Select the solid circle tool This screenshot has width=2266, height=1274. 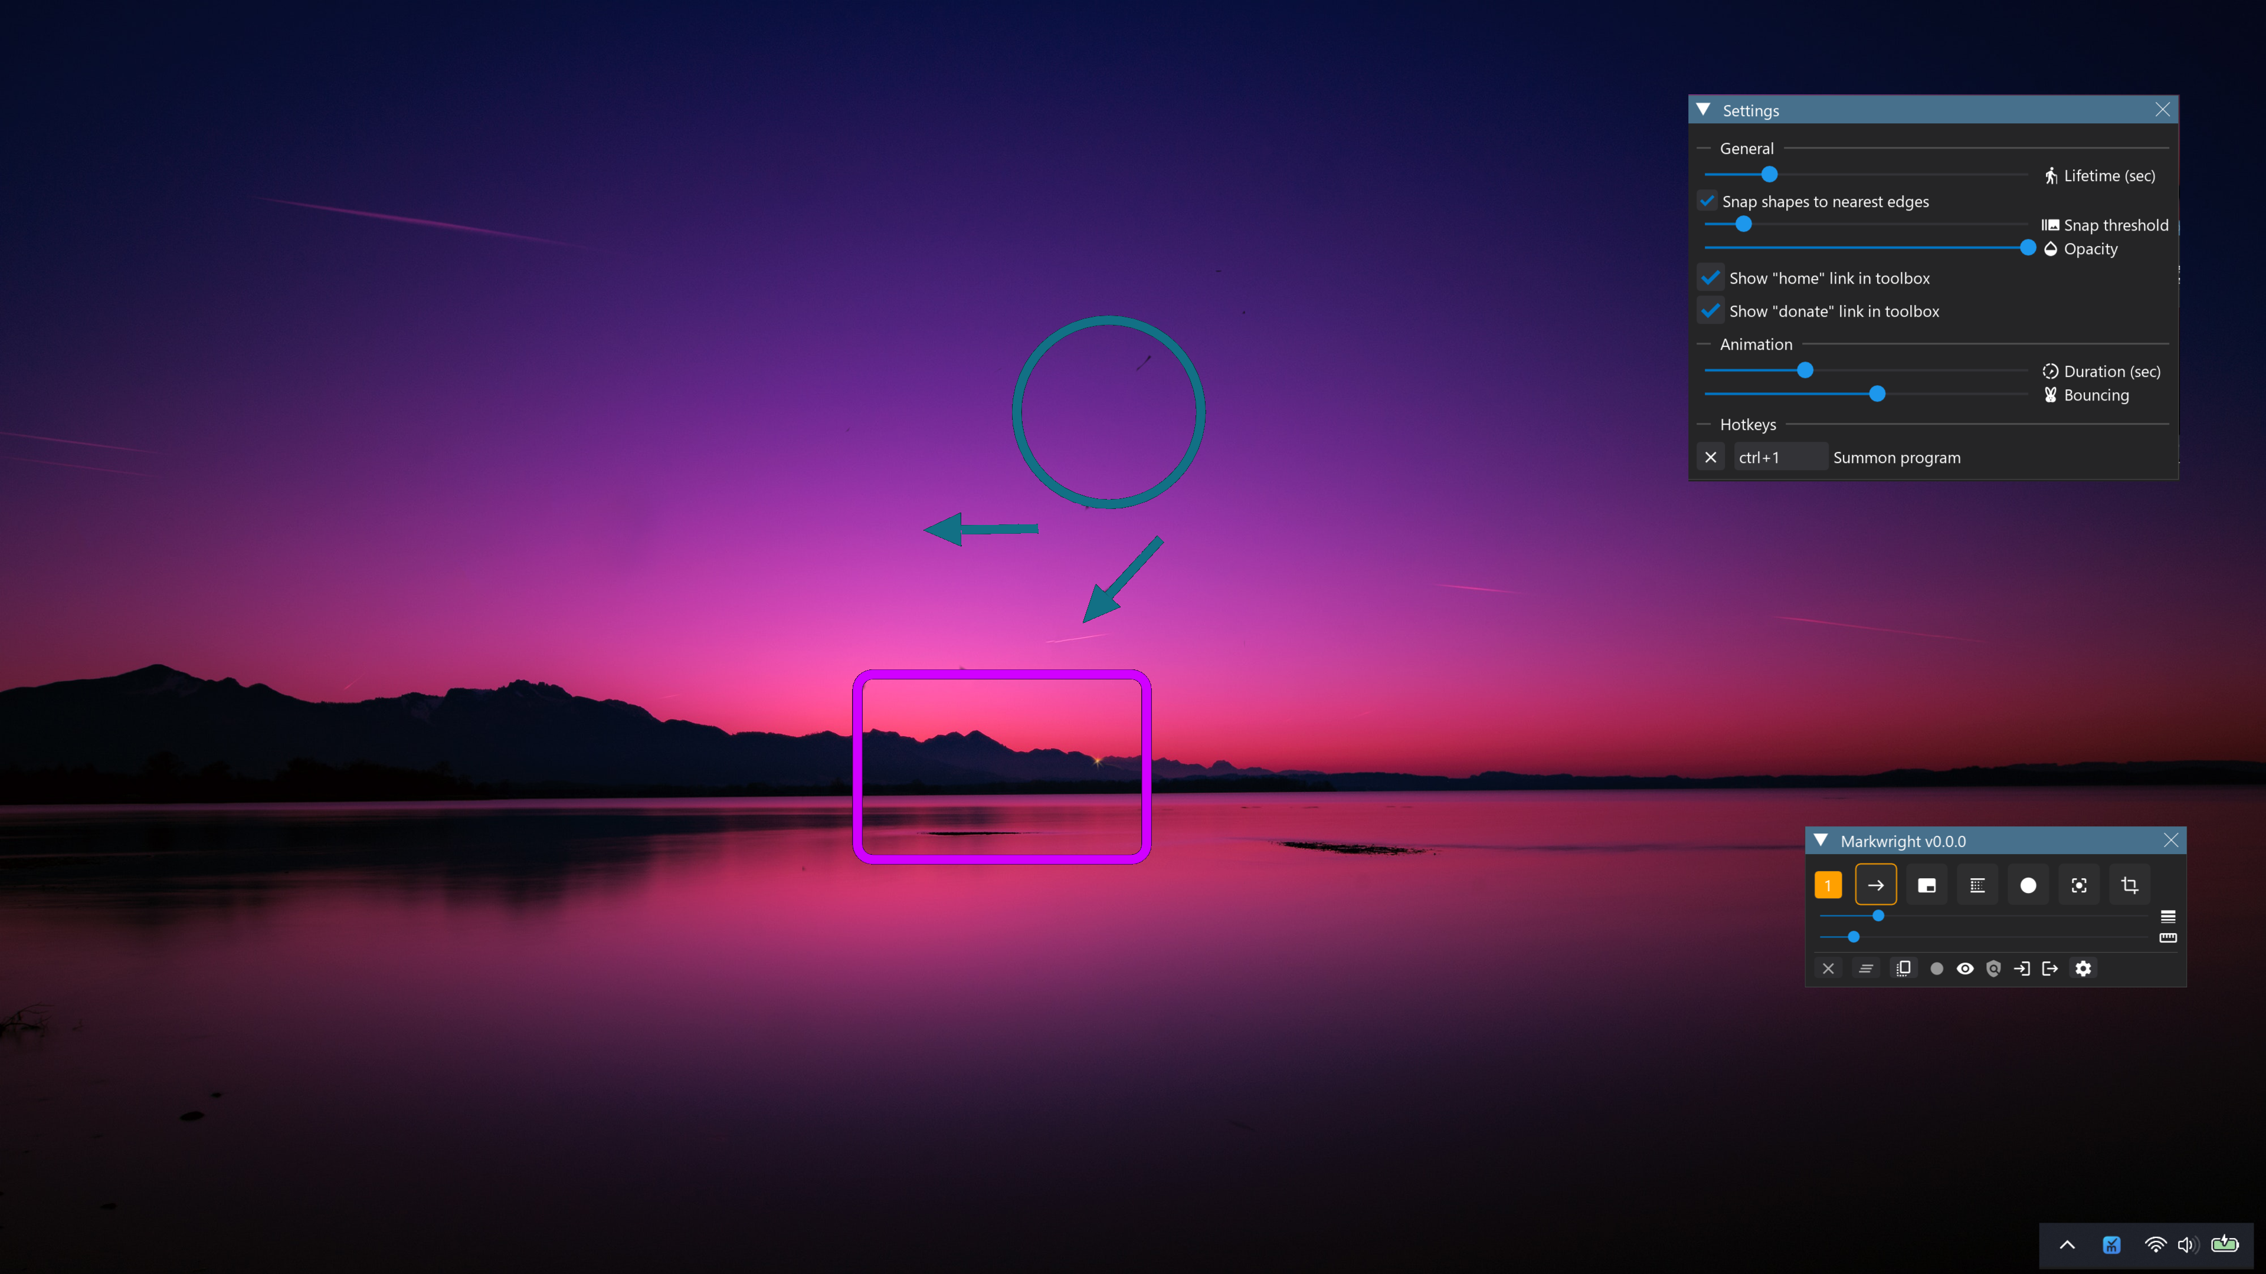pyautogui.click(x=2029, y=885)
